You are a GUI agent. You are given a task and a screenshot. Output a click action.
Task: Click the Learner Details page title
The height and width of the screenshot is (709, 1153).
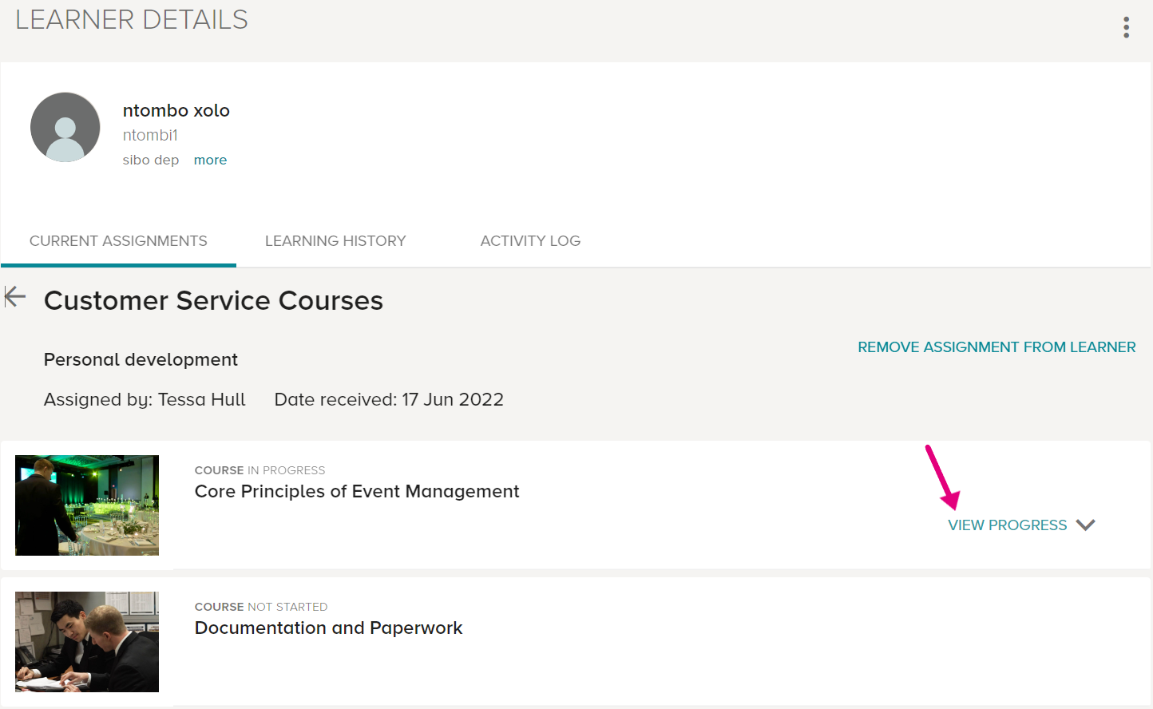coord(132,19)
